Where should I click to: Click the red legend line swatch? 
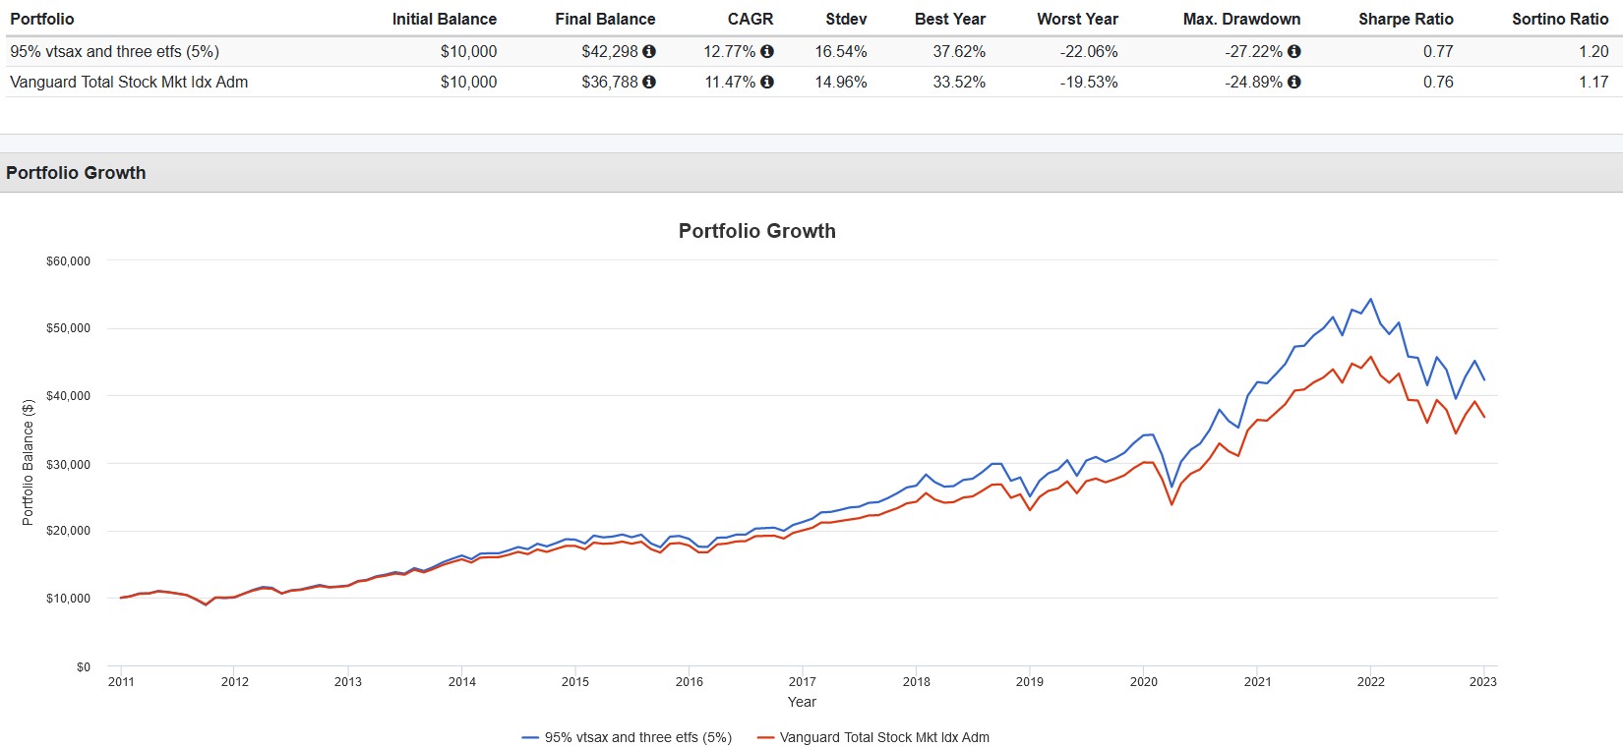point(765,737)
